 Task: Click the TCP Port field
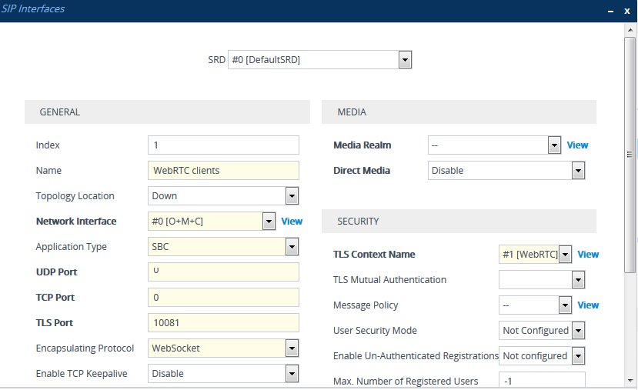coord(222,298)
